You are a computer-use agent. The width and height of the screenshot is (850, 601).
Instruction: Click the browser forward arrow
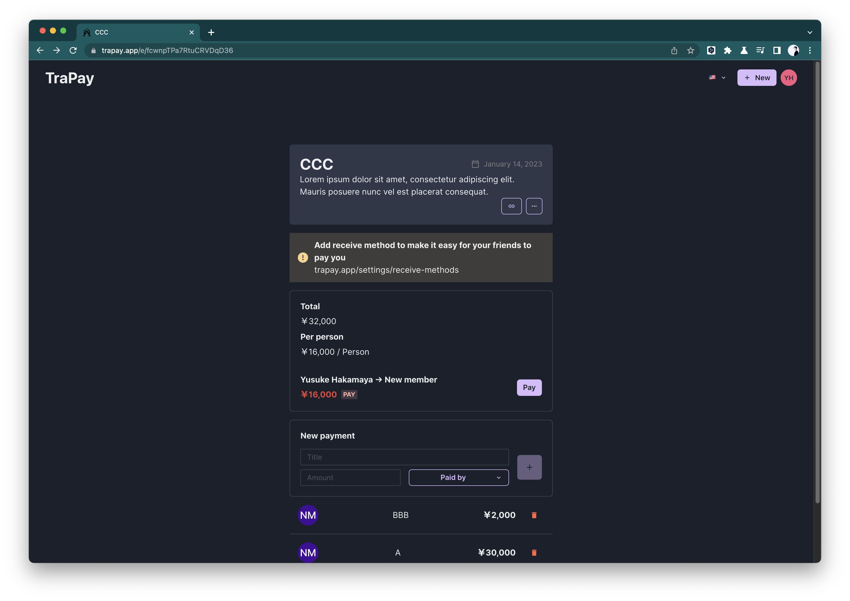pyautogui.click(x=57, y=50)
